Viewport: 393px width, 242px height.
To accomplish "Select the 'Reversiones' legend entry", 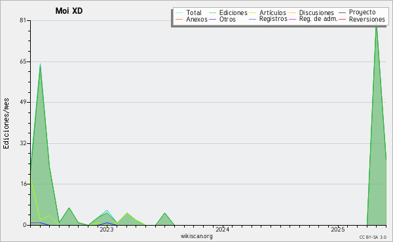I will pyautogui.click(x=367, y=19).
